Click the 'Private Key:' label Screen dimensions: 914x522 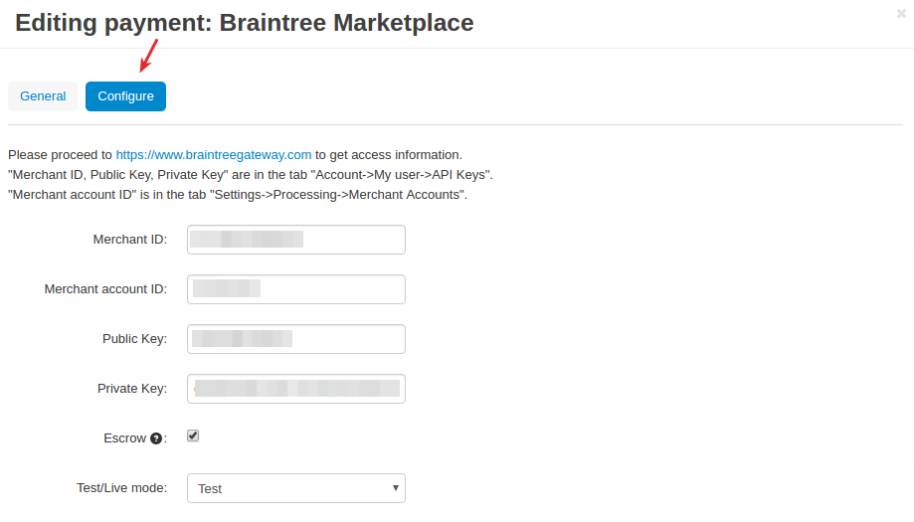coord(132,389)
